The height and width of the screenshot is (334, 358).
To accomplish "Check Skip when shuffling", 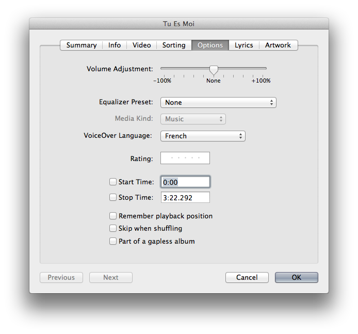I will click(113, 229).
